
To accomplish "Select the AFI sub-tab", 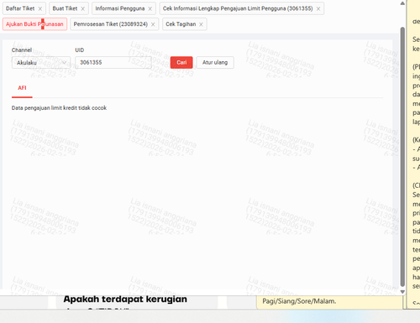I will (x=22, y=88).
